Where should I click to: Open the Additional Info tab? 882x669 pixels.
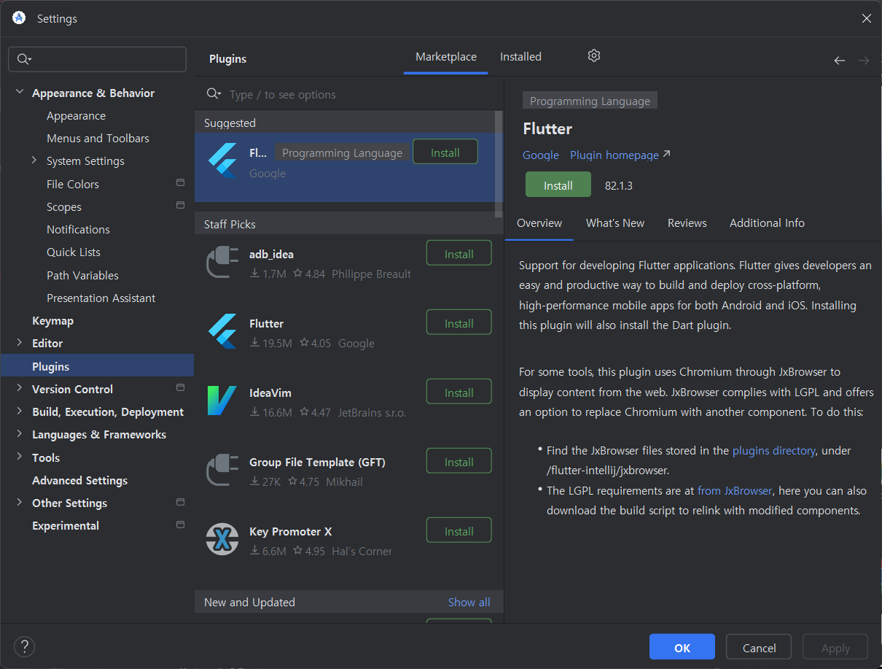(767, 223)
